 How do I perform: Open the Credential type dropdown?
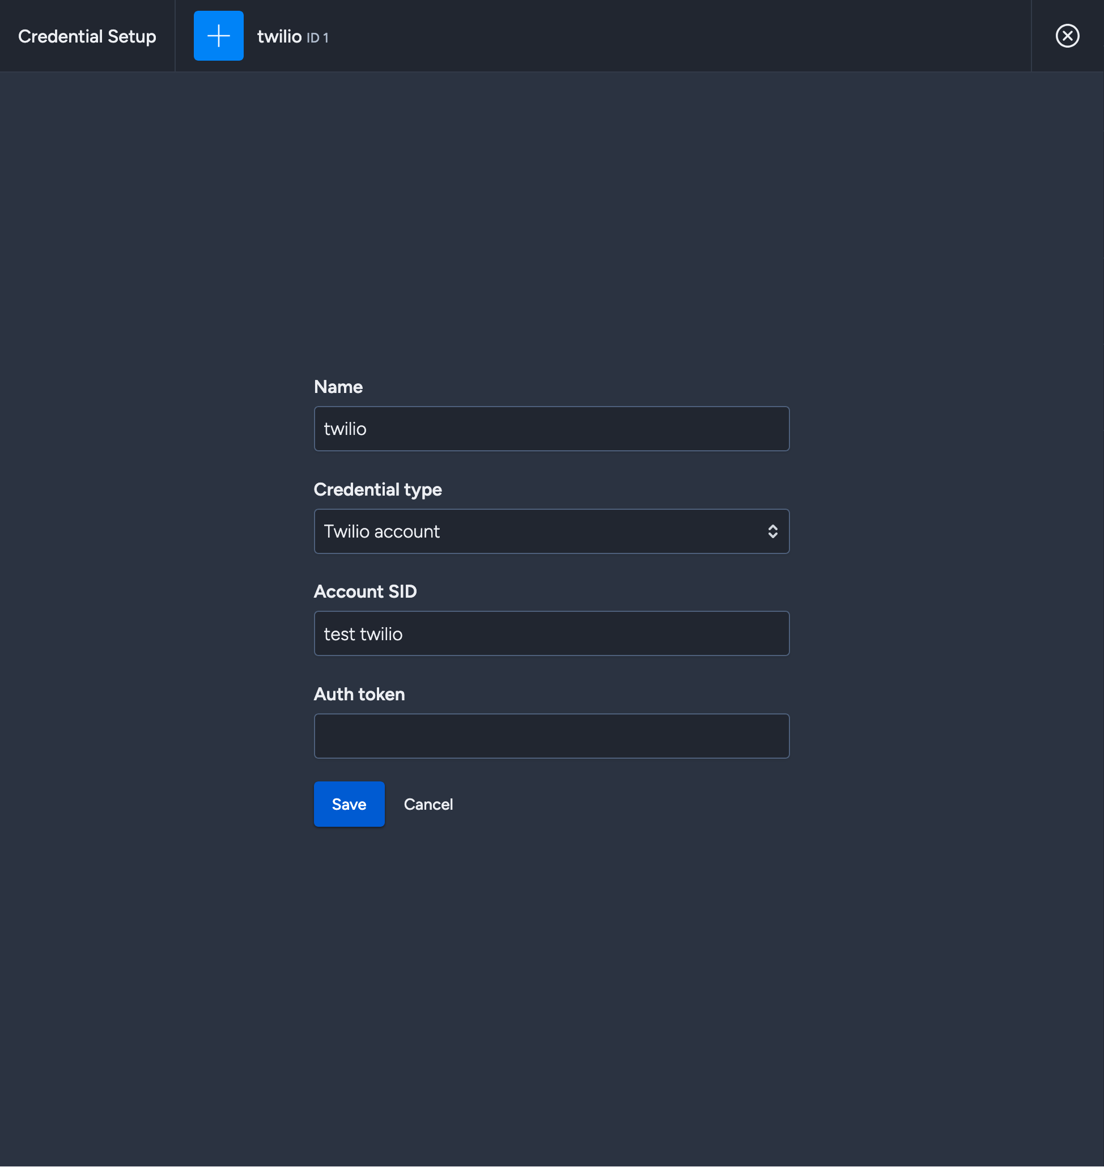point(551,531)
